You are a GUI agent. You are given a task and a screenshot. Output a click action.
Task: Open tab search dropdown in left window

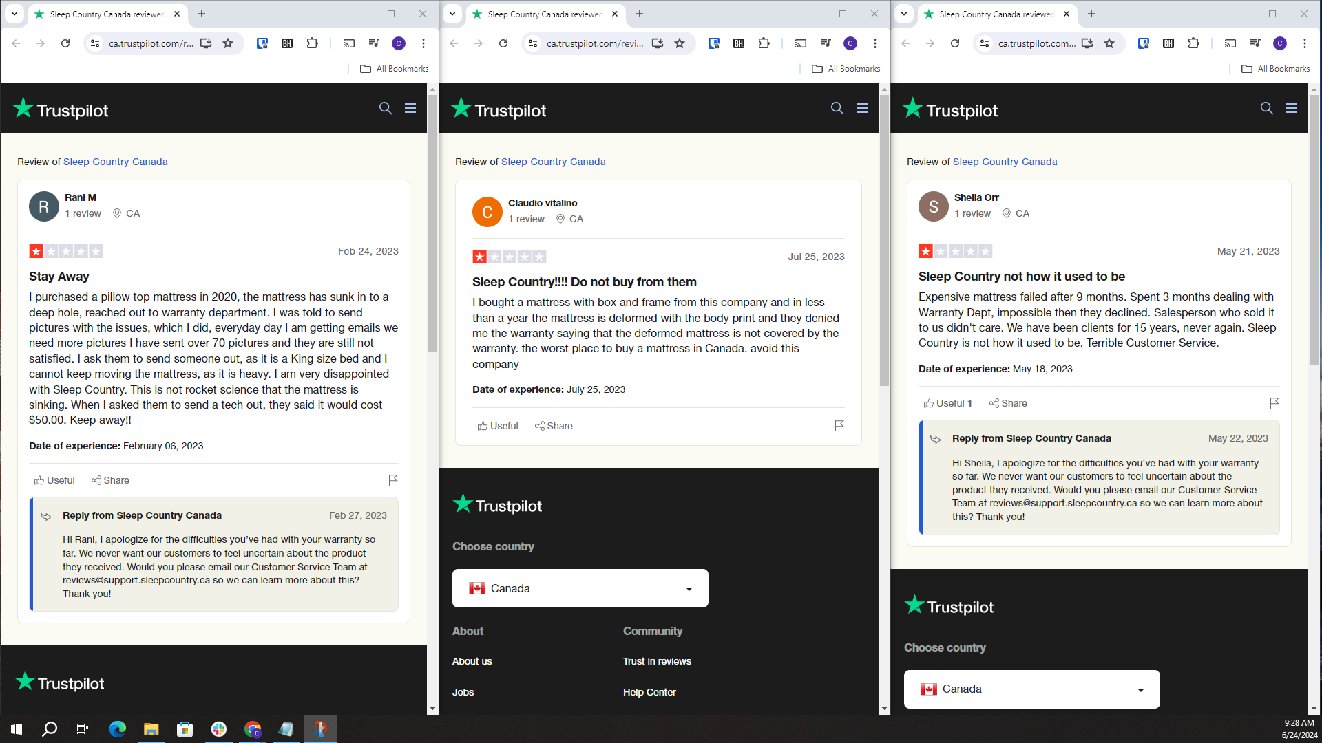(14, 14)
